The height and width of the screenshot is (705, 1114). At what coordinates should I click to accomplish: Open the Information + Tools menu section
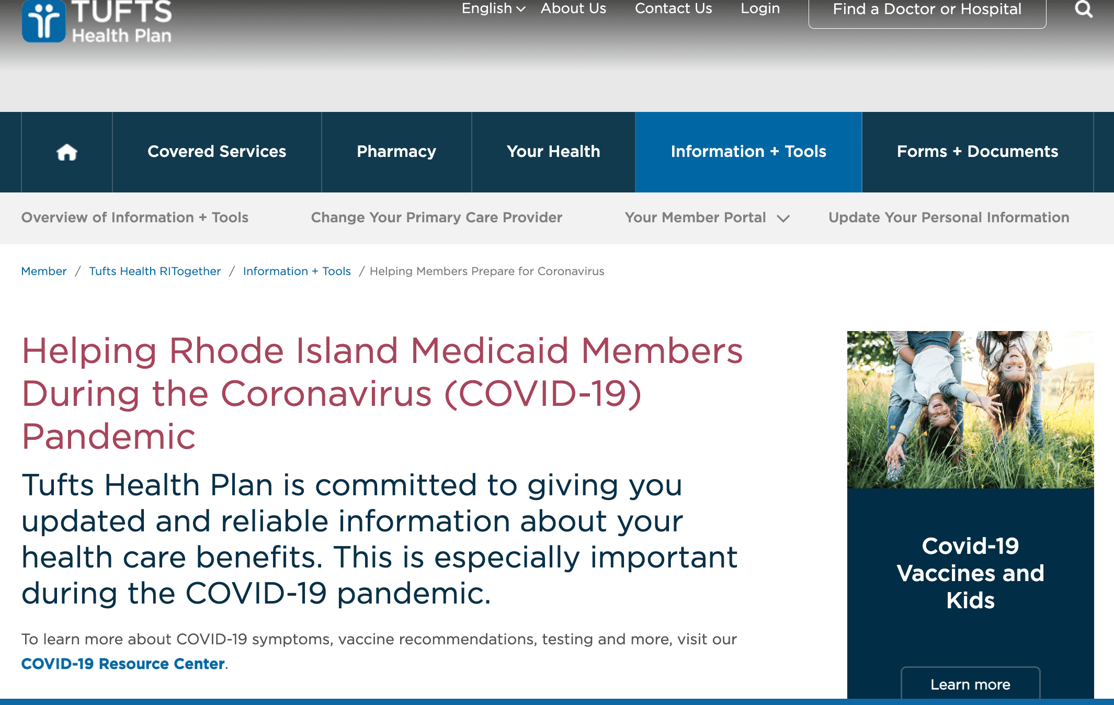[748, 151]
